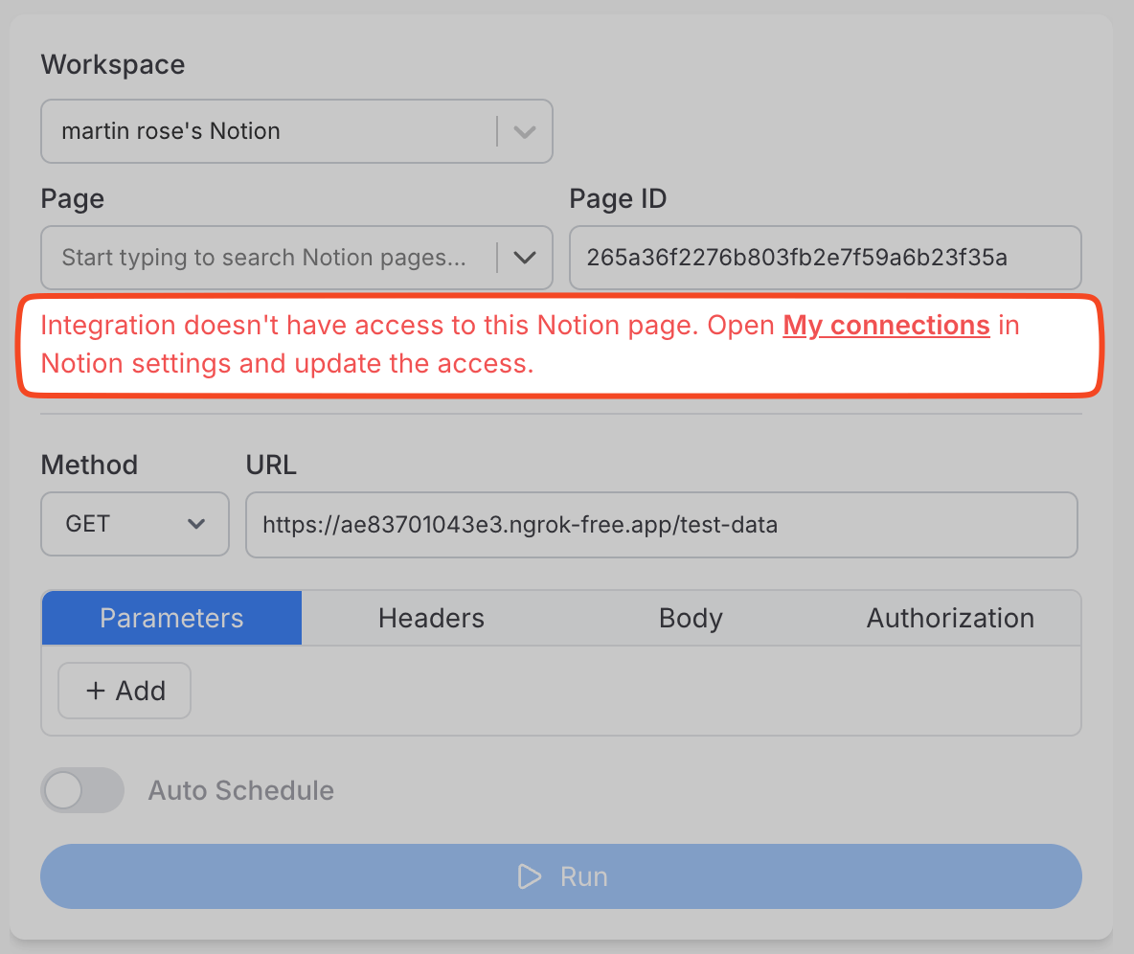The width and height of the screenshot is (1134, 954).
Task: Switch to the Headers tab
Action: click(431, 618)
